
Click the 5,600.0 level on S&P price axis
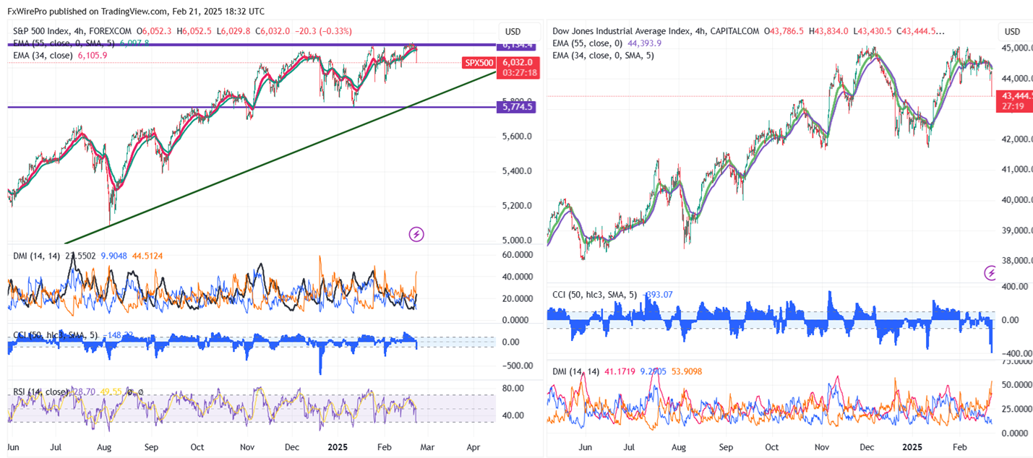click(x=517, y=137)
